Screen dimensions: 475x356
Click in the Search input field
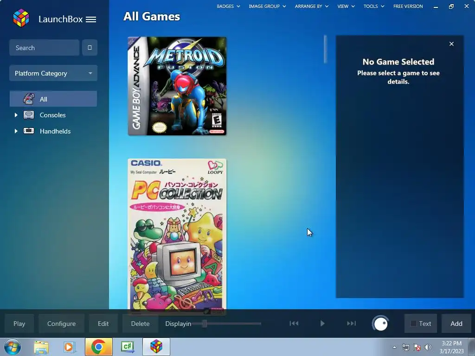point(44,48)
